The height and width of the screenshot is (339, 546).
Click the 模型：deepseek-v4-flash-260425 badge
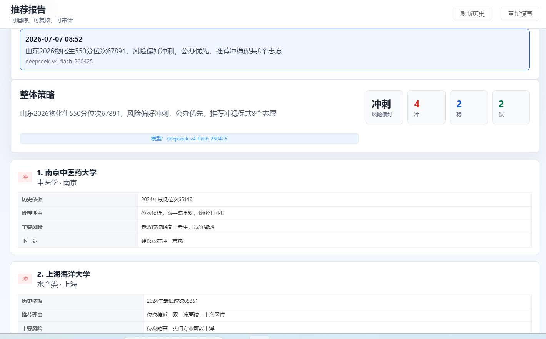click(189, 139)
